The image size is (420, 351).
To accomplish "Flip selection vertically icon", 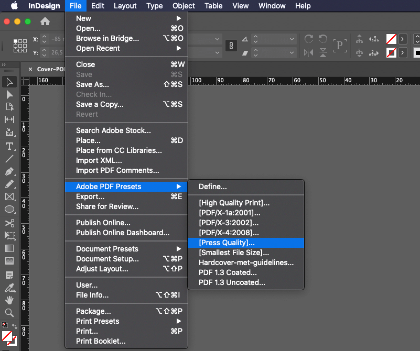I will point(323,52).
